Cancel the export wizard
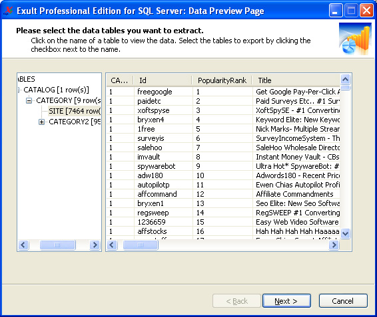Viewport: 377px width, 317px height. 343,301
